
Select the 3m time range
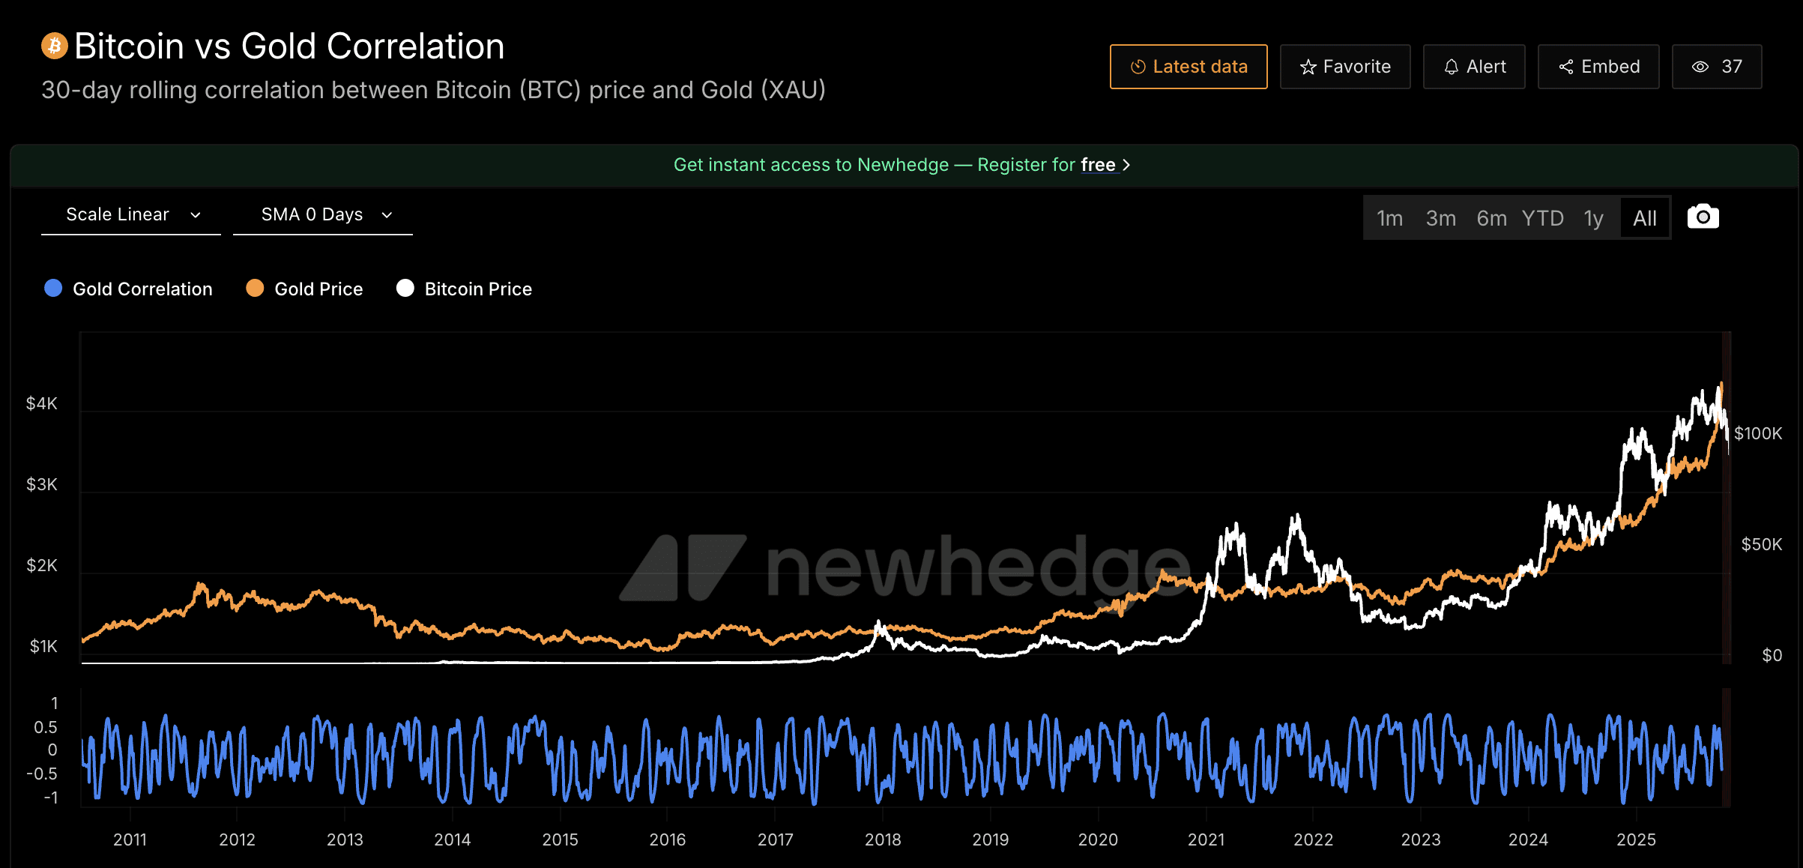1440,218
